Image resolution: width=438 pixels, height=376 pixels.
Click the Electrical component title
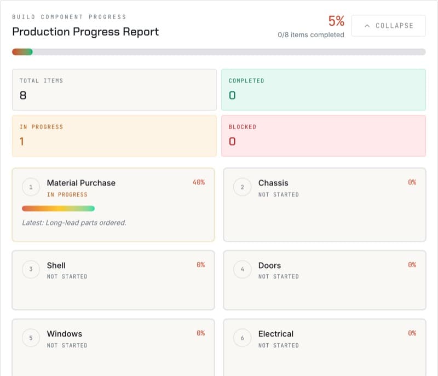(x=276, y=334)
